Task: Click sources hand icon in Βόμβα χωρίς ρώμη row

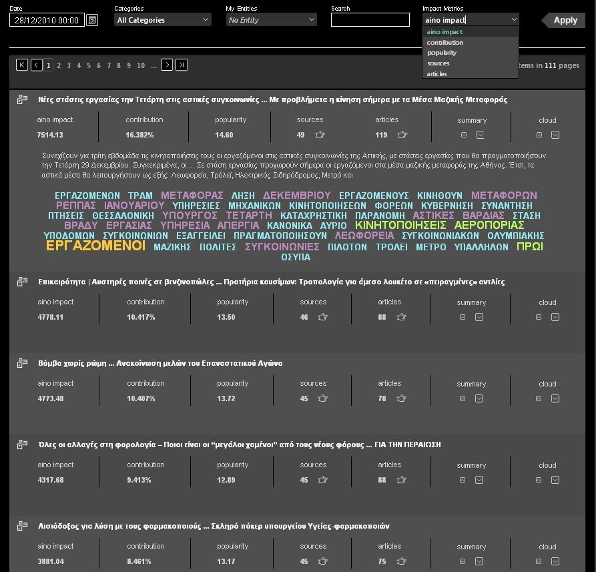Action: pos(323,398)
